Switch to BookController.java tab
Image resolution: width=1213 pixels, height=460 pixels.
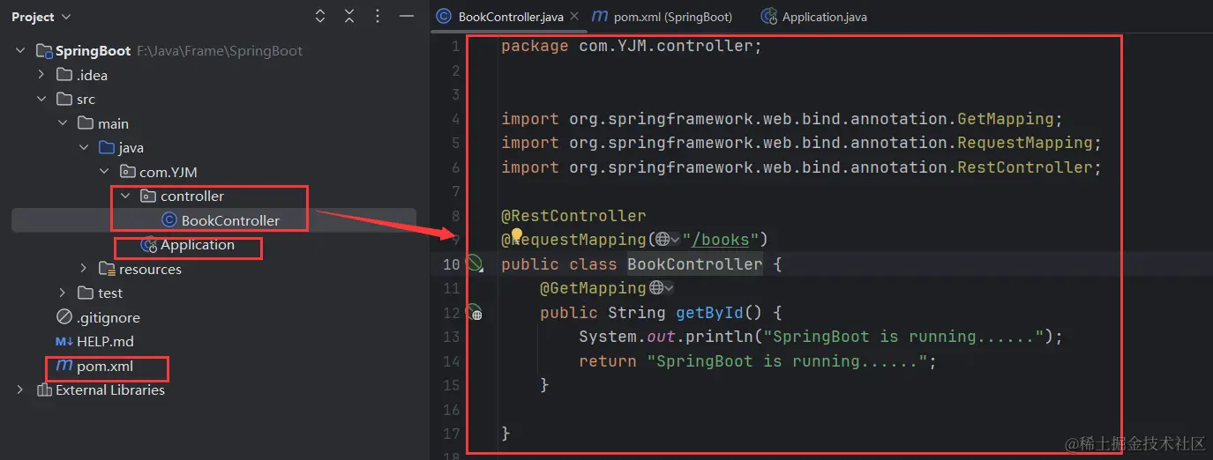tap(511, 17)
